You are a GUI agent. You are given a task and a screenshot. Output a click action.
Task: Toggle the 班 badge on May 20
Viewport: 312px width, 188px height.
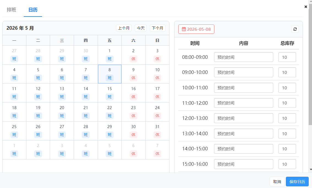[x=62, y=116]
